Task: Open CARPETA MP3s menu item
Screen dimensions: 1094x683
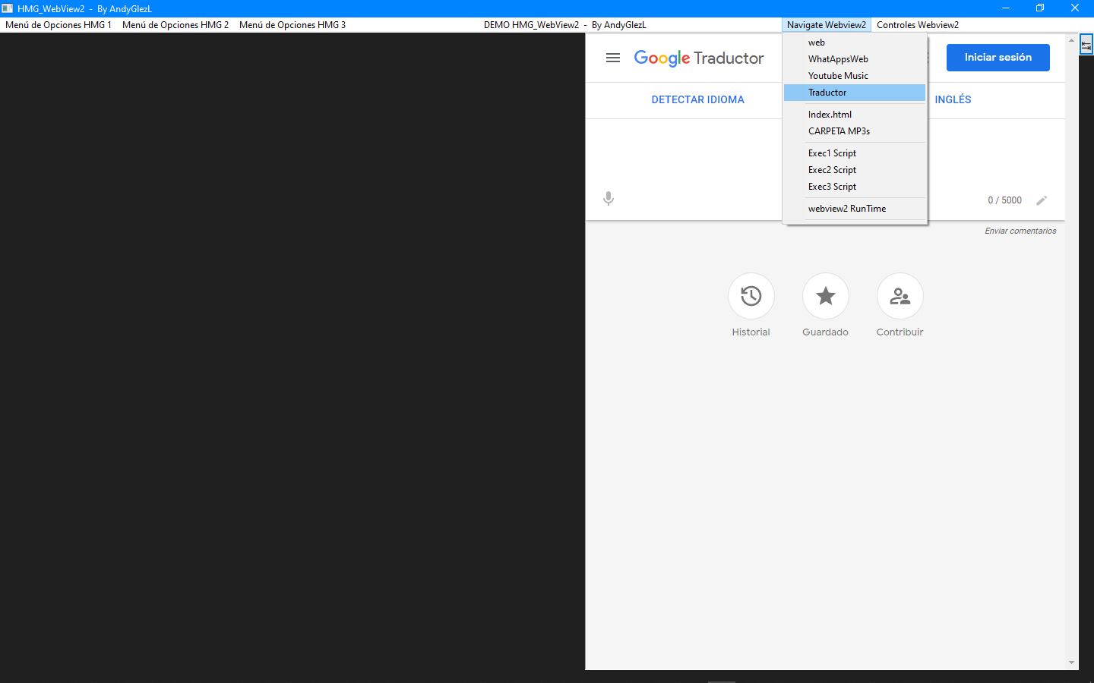Action: tap(839, 131)
